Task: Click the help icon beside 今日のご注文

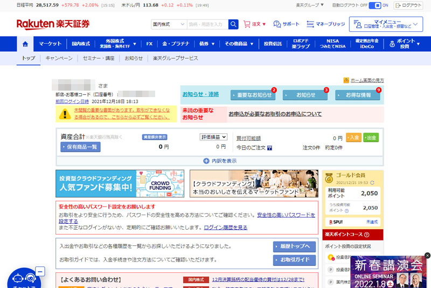Action: 269,147
